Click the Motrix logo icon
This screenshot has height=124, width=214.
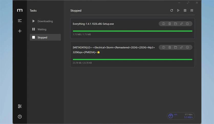20,11
